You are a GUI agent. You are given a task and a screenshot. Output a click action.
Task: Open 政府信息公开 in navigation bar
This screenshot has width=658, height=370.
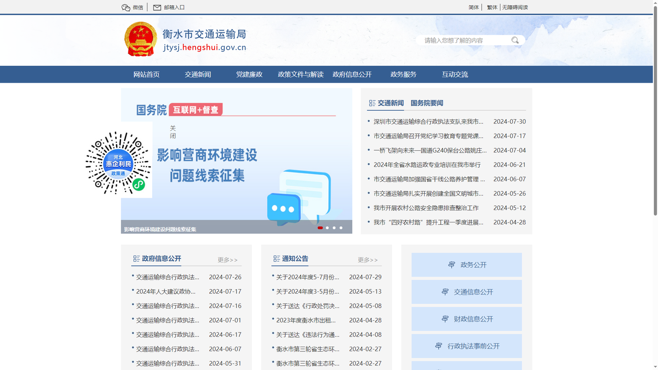(x=352, y=74)
